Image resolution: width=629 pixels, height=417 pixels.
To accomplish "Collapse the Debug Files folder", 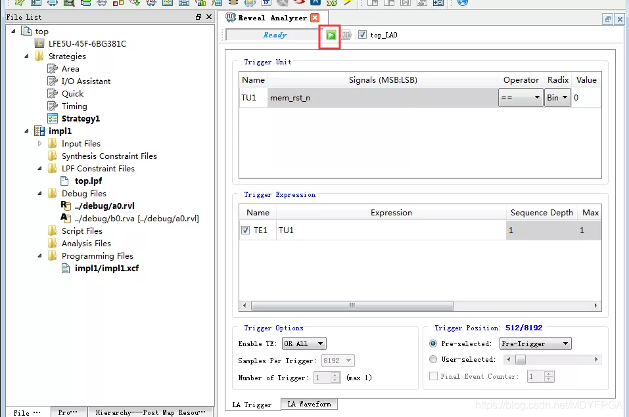I will (x=39, y=193).
